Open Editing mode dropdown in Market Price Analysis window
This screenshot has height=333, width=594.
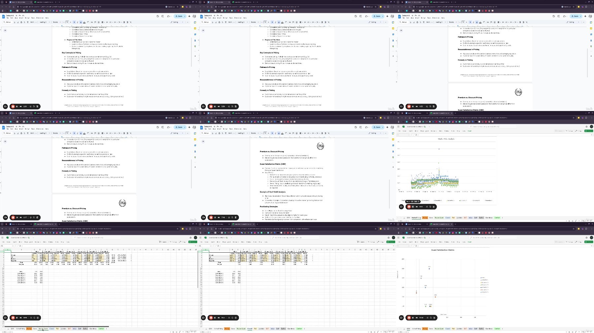578,131
